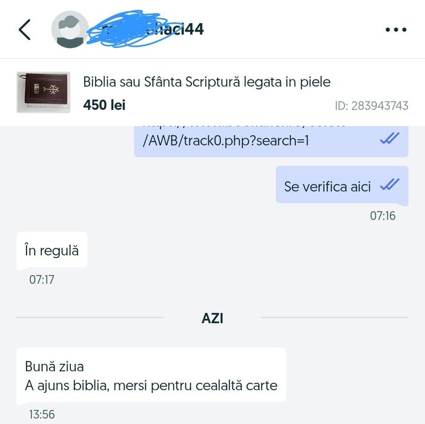
Task: Tap the 13:56 timestamp
Action: point(42,414)
